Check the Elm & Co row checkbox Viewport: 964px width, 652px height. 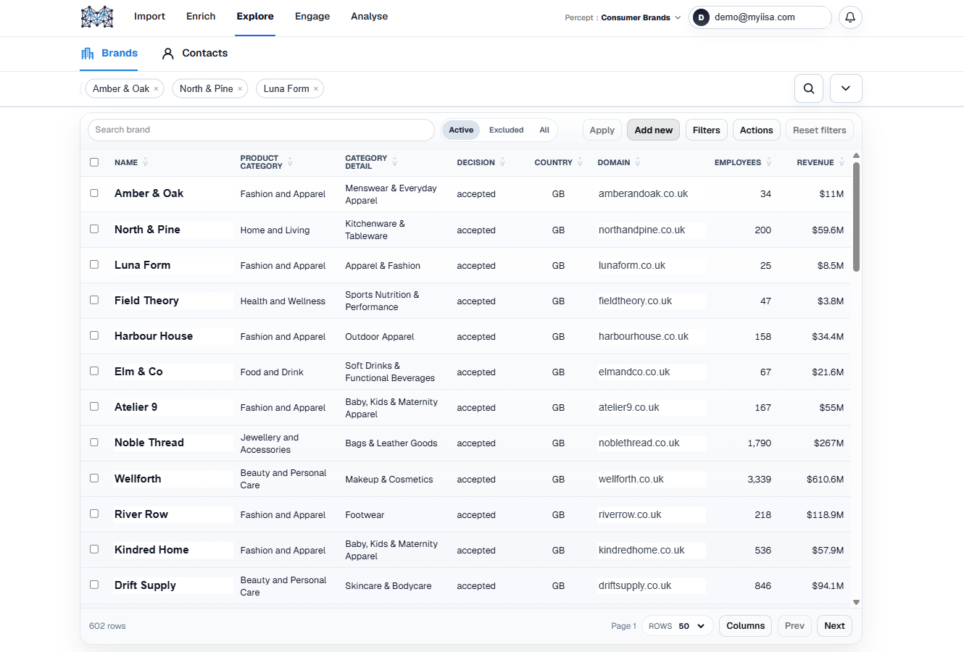pos(94,371)
